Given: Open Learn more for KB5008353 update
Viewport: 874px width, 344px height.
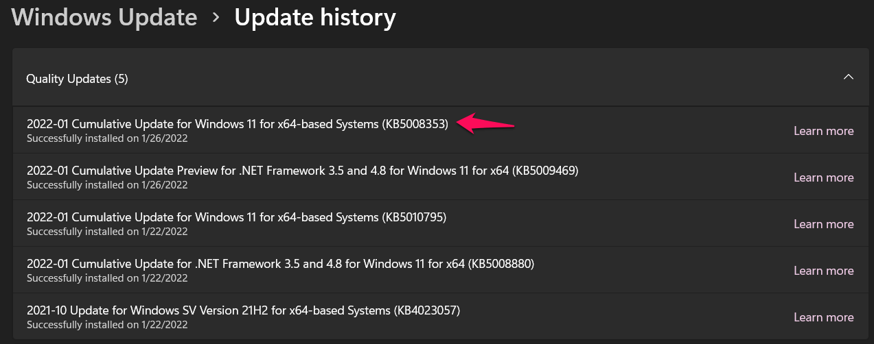Looking at the screenshot, I should click(x=823, y=131).
